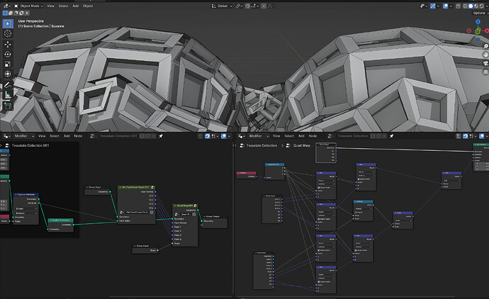
Task: Select the Rotate tool
Action: click(x=8, y=55)
